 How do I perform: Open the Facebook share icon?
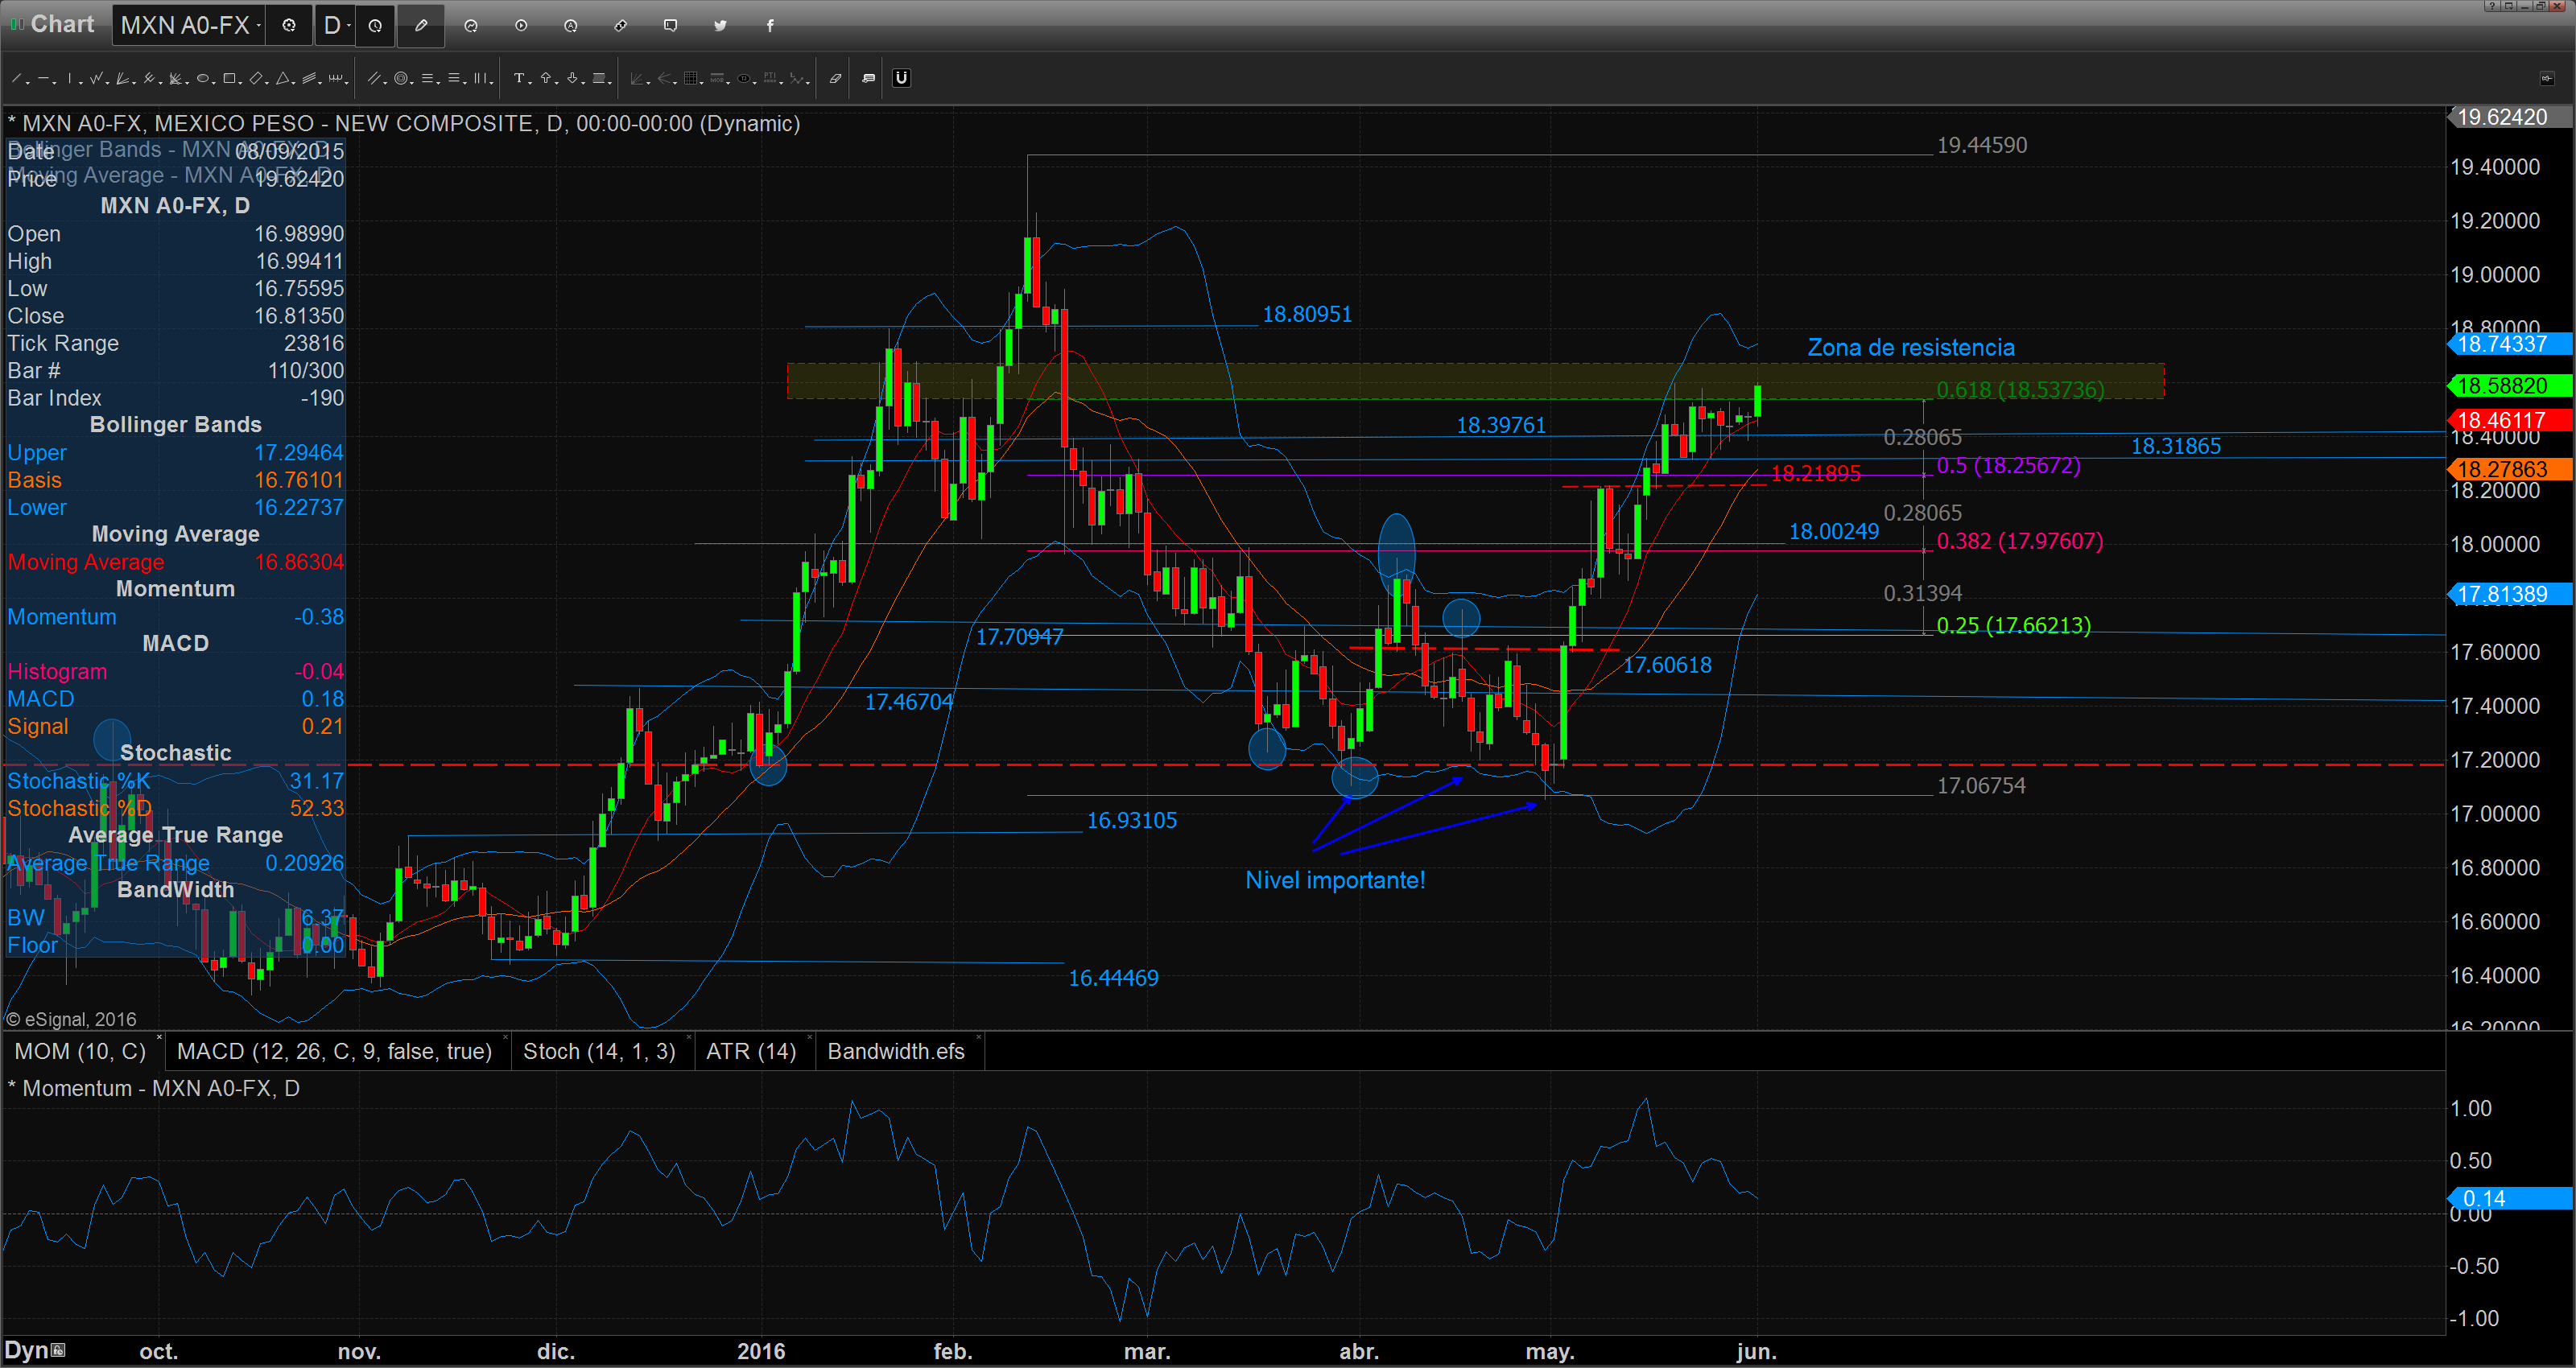[770, 26]
